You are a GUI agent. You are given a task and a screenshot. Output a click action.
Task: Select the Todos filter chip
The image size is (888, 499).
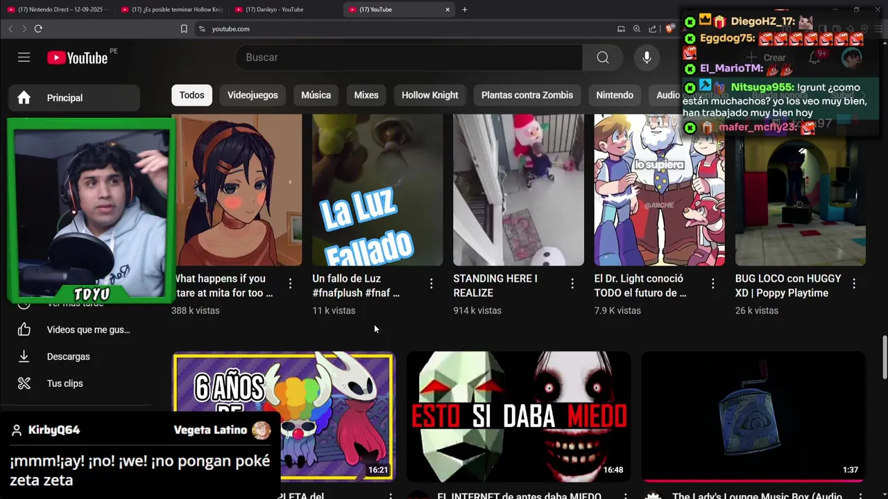click(192, 95)
